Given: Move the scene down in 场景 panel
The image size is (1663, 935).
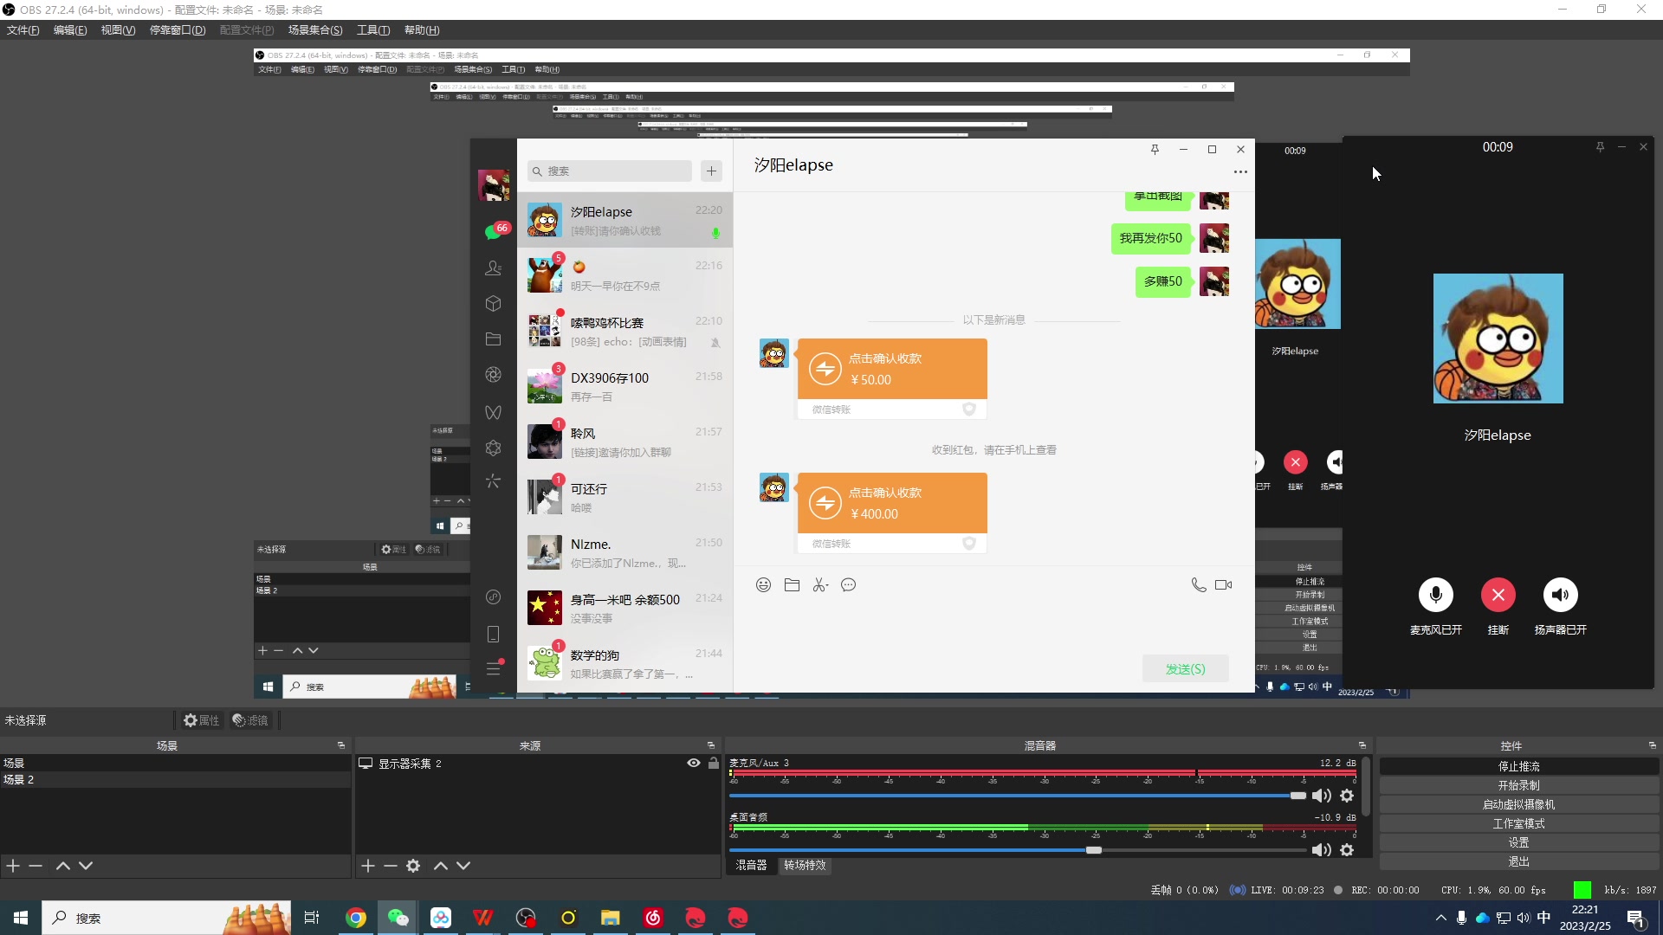Looking at the screenshot, I should click(x=86, y=866).
